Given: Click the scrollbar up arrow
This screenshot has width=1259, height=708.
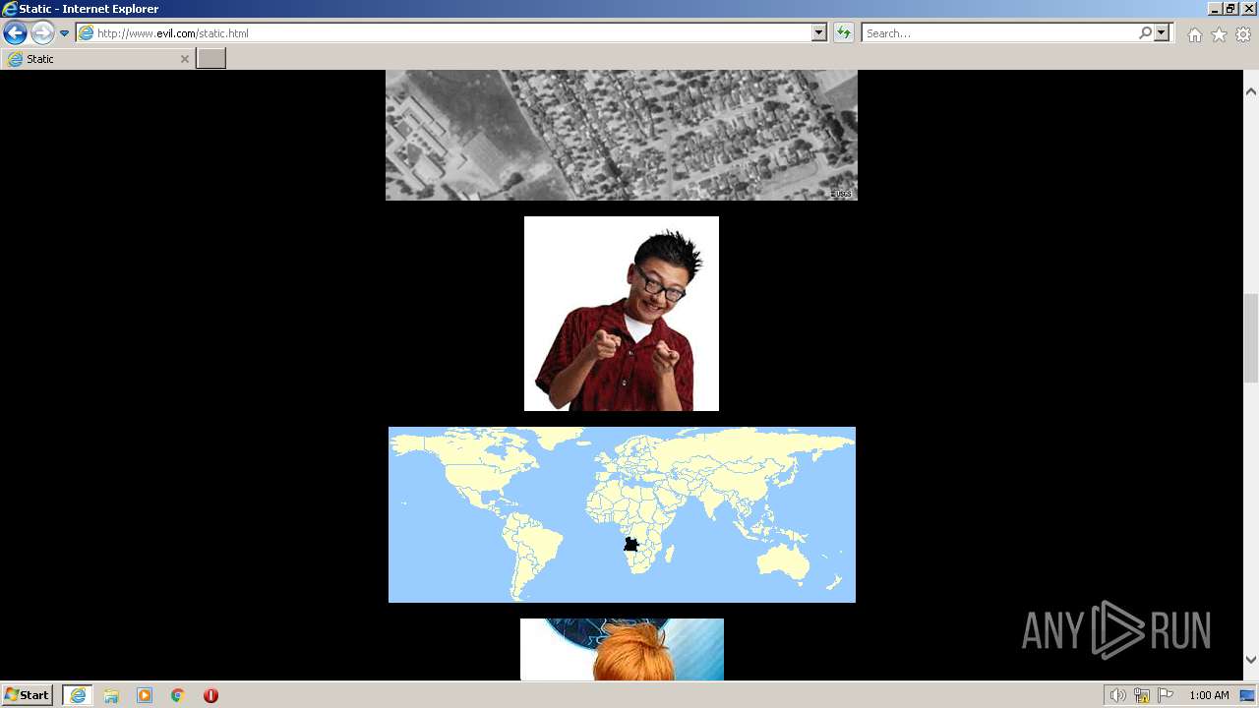Looking at the screenshot, I should click(x=1251, y=91).
